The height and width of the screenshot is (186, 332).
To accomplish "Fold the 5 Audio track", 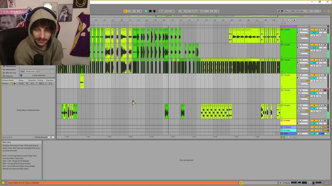I will click(x=282, y=60).
